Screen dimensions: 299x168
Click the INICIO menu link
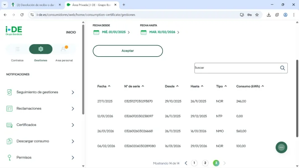point(71,32)
